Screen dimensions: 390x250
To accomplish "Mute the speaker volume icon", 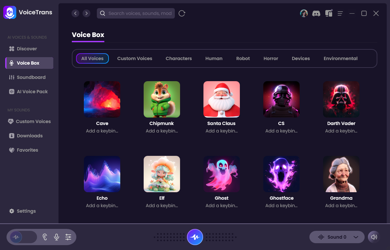I will click(x=374, y=237).
